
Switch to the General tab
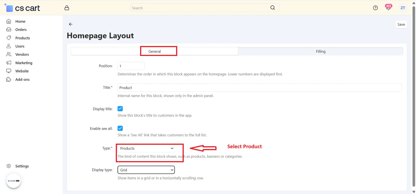(154, 51)
